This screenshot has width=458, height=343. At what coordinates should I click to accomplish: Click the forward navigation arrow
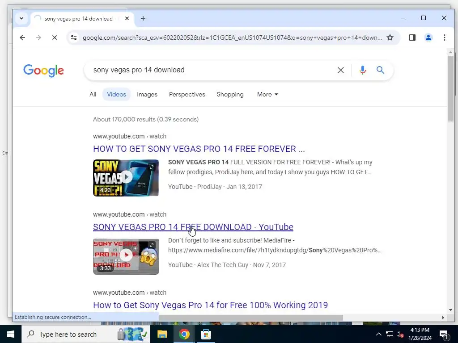pos(38,38)
